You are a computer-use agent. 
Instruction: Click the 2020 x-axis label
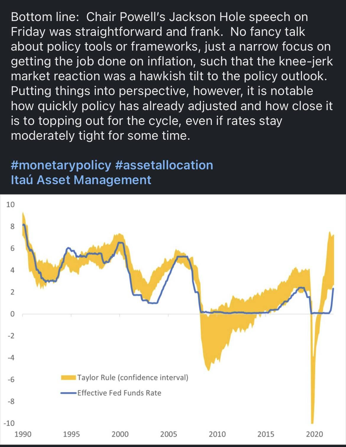click(314, 434)
